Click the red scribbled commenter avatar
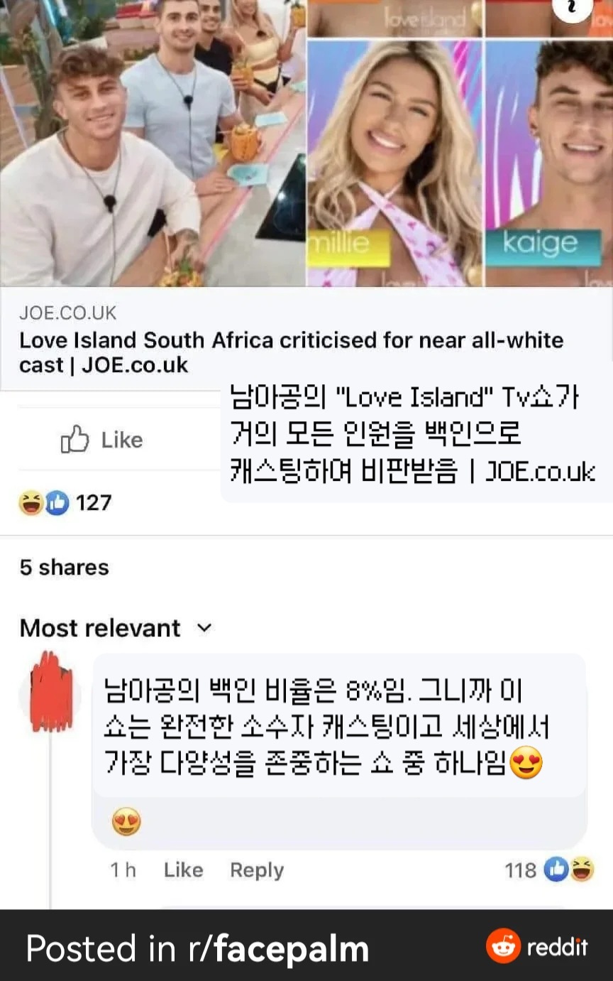The height and width of the screenshot is (981, 613). (x=51, y=691)
